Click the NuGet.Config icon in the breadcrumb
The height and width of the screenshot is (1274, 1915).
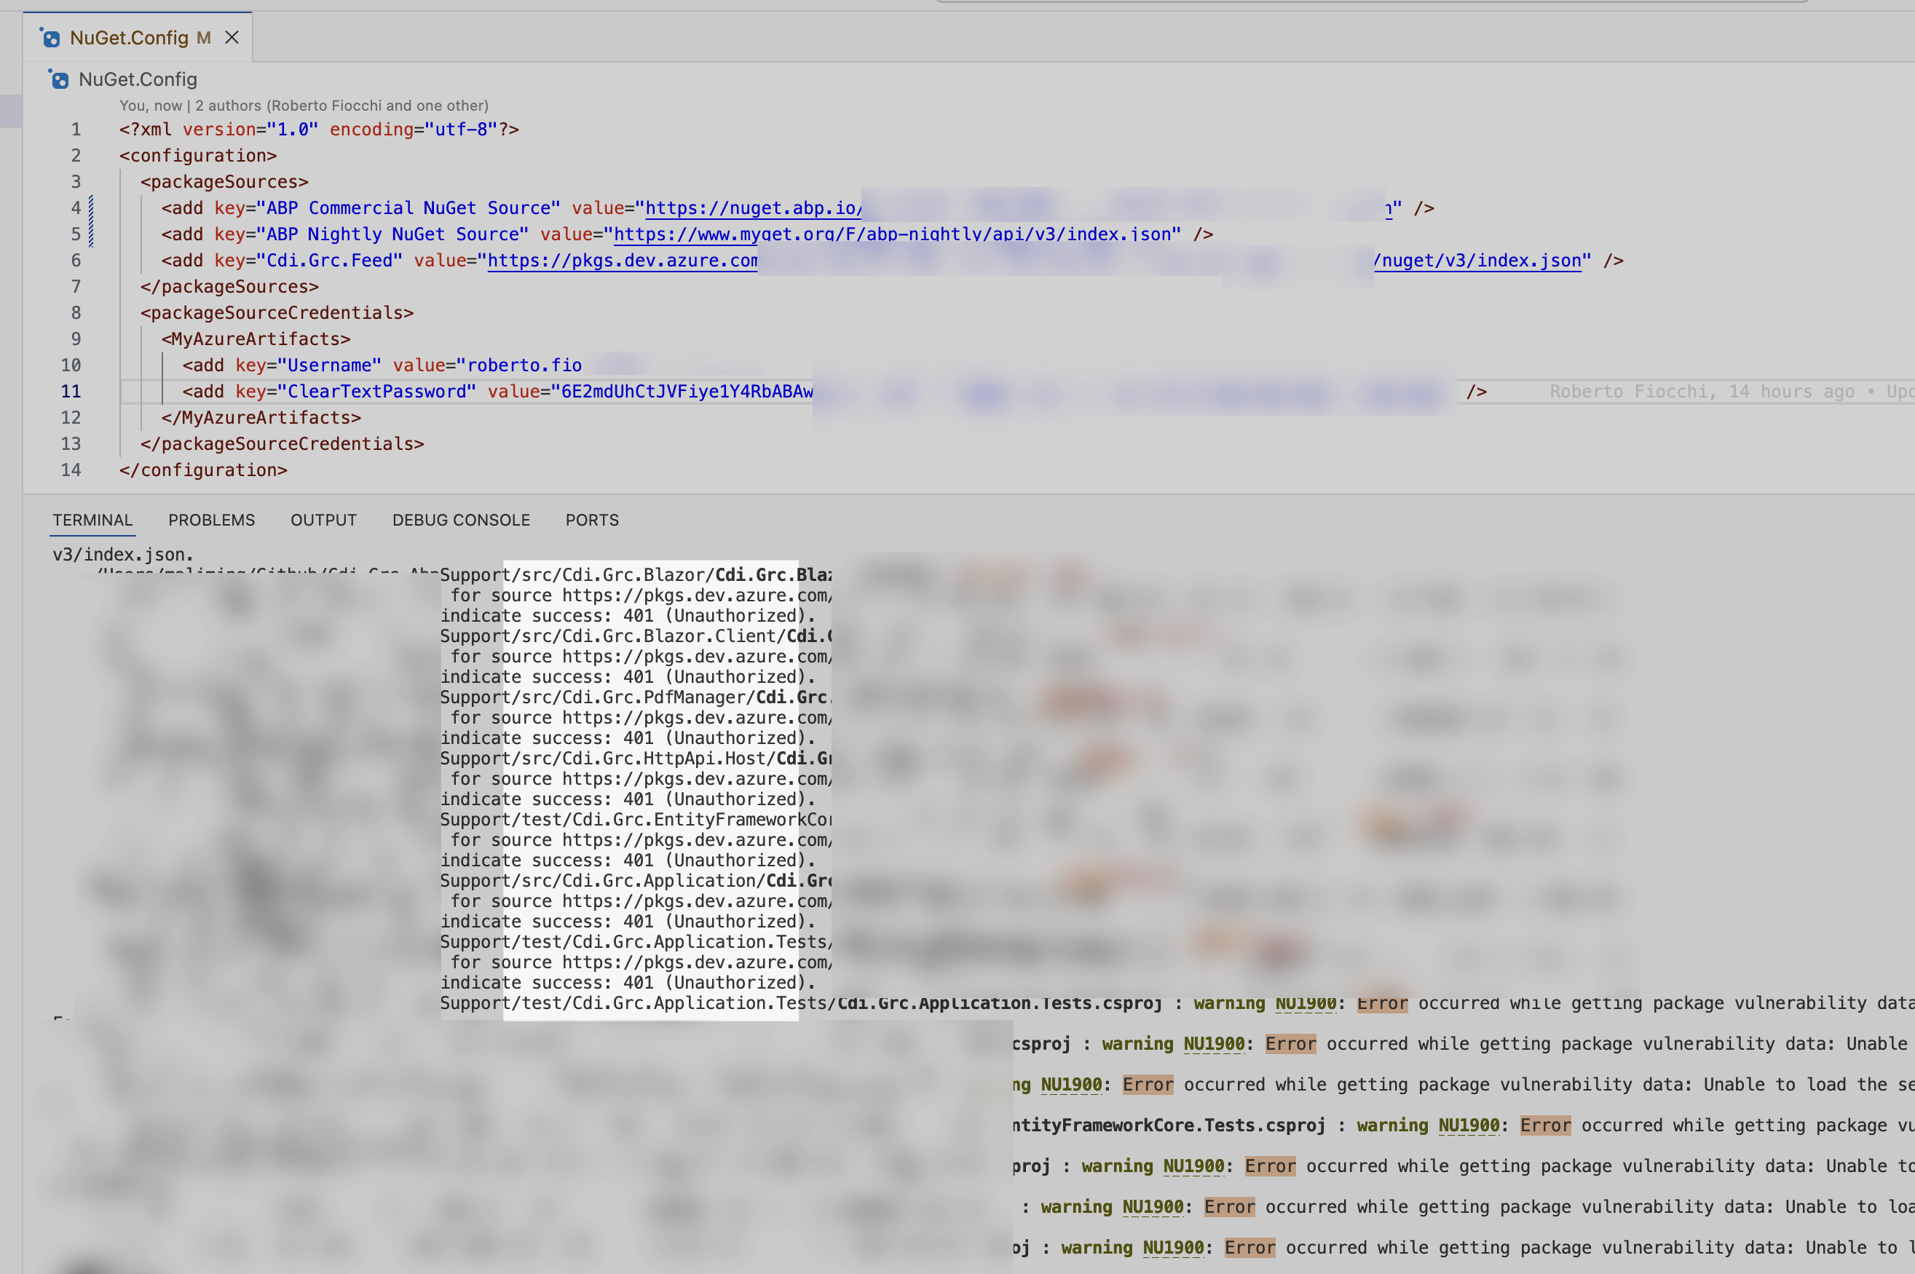(58, 79)
